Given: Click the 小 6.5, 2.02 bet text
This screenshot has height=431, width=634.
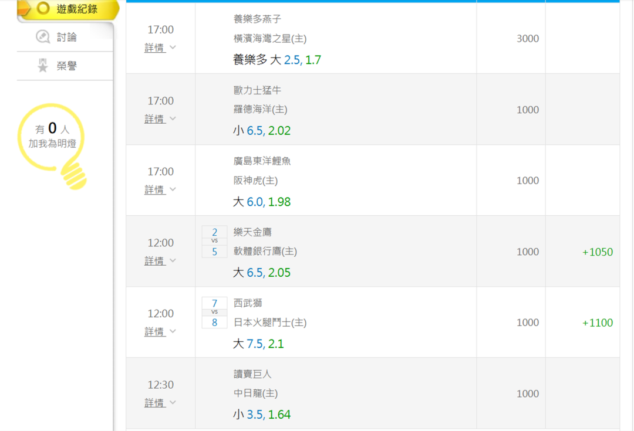Looking at the screenshot, I should pyautogui.click(x=262, y=131).
